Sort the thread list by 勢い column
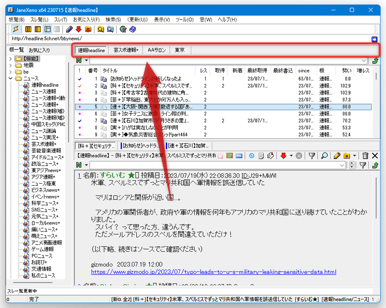This screenshot has width=386, height=308. 346,71
